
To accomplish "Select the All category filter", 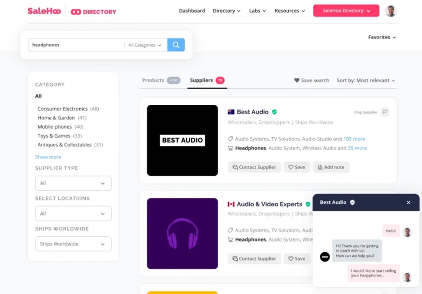I will (38, 96).
